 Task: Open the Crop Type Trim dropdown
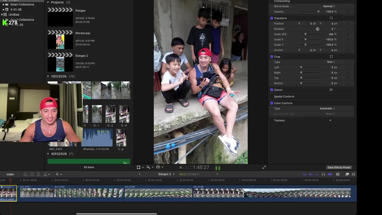(331, 62)
